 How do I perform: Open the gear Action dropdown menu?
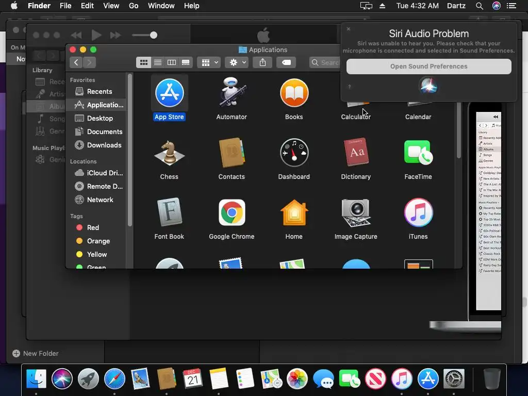click(237, 62)
